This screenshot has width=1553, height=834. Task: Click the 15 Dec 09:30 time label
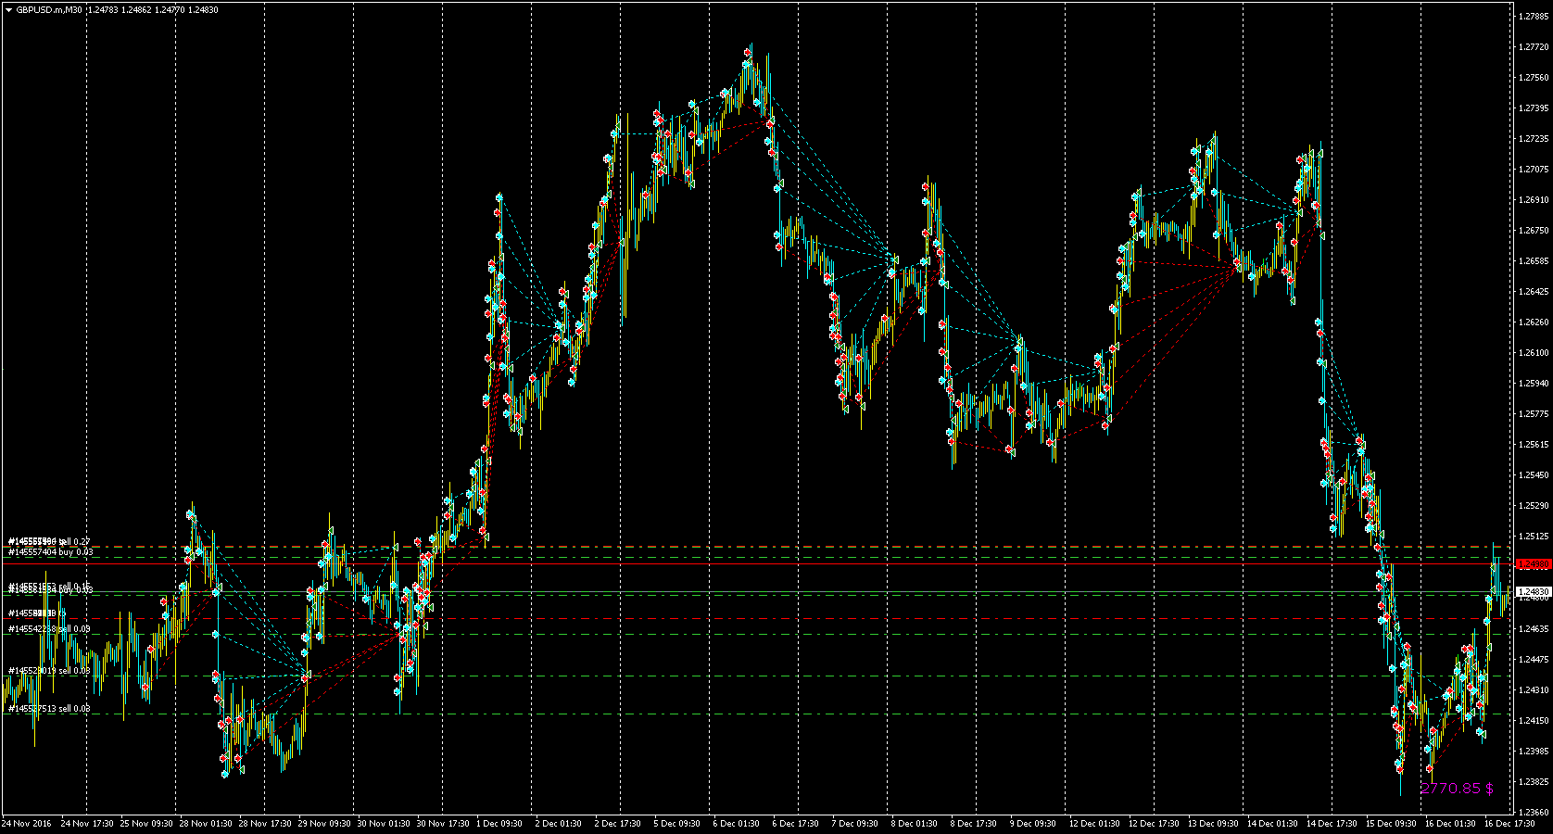pos(1392,824)
